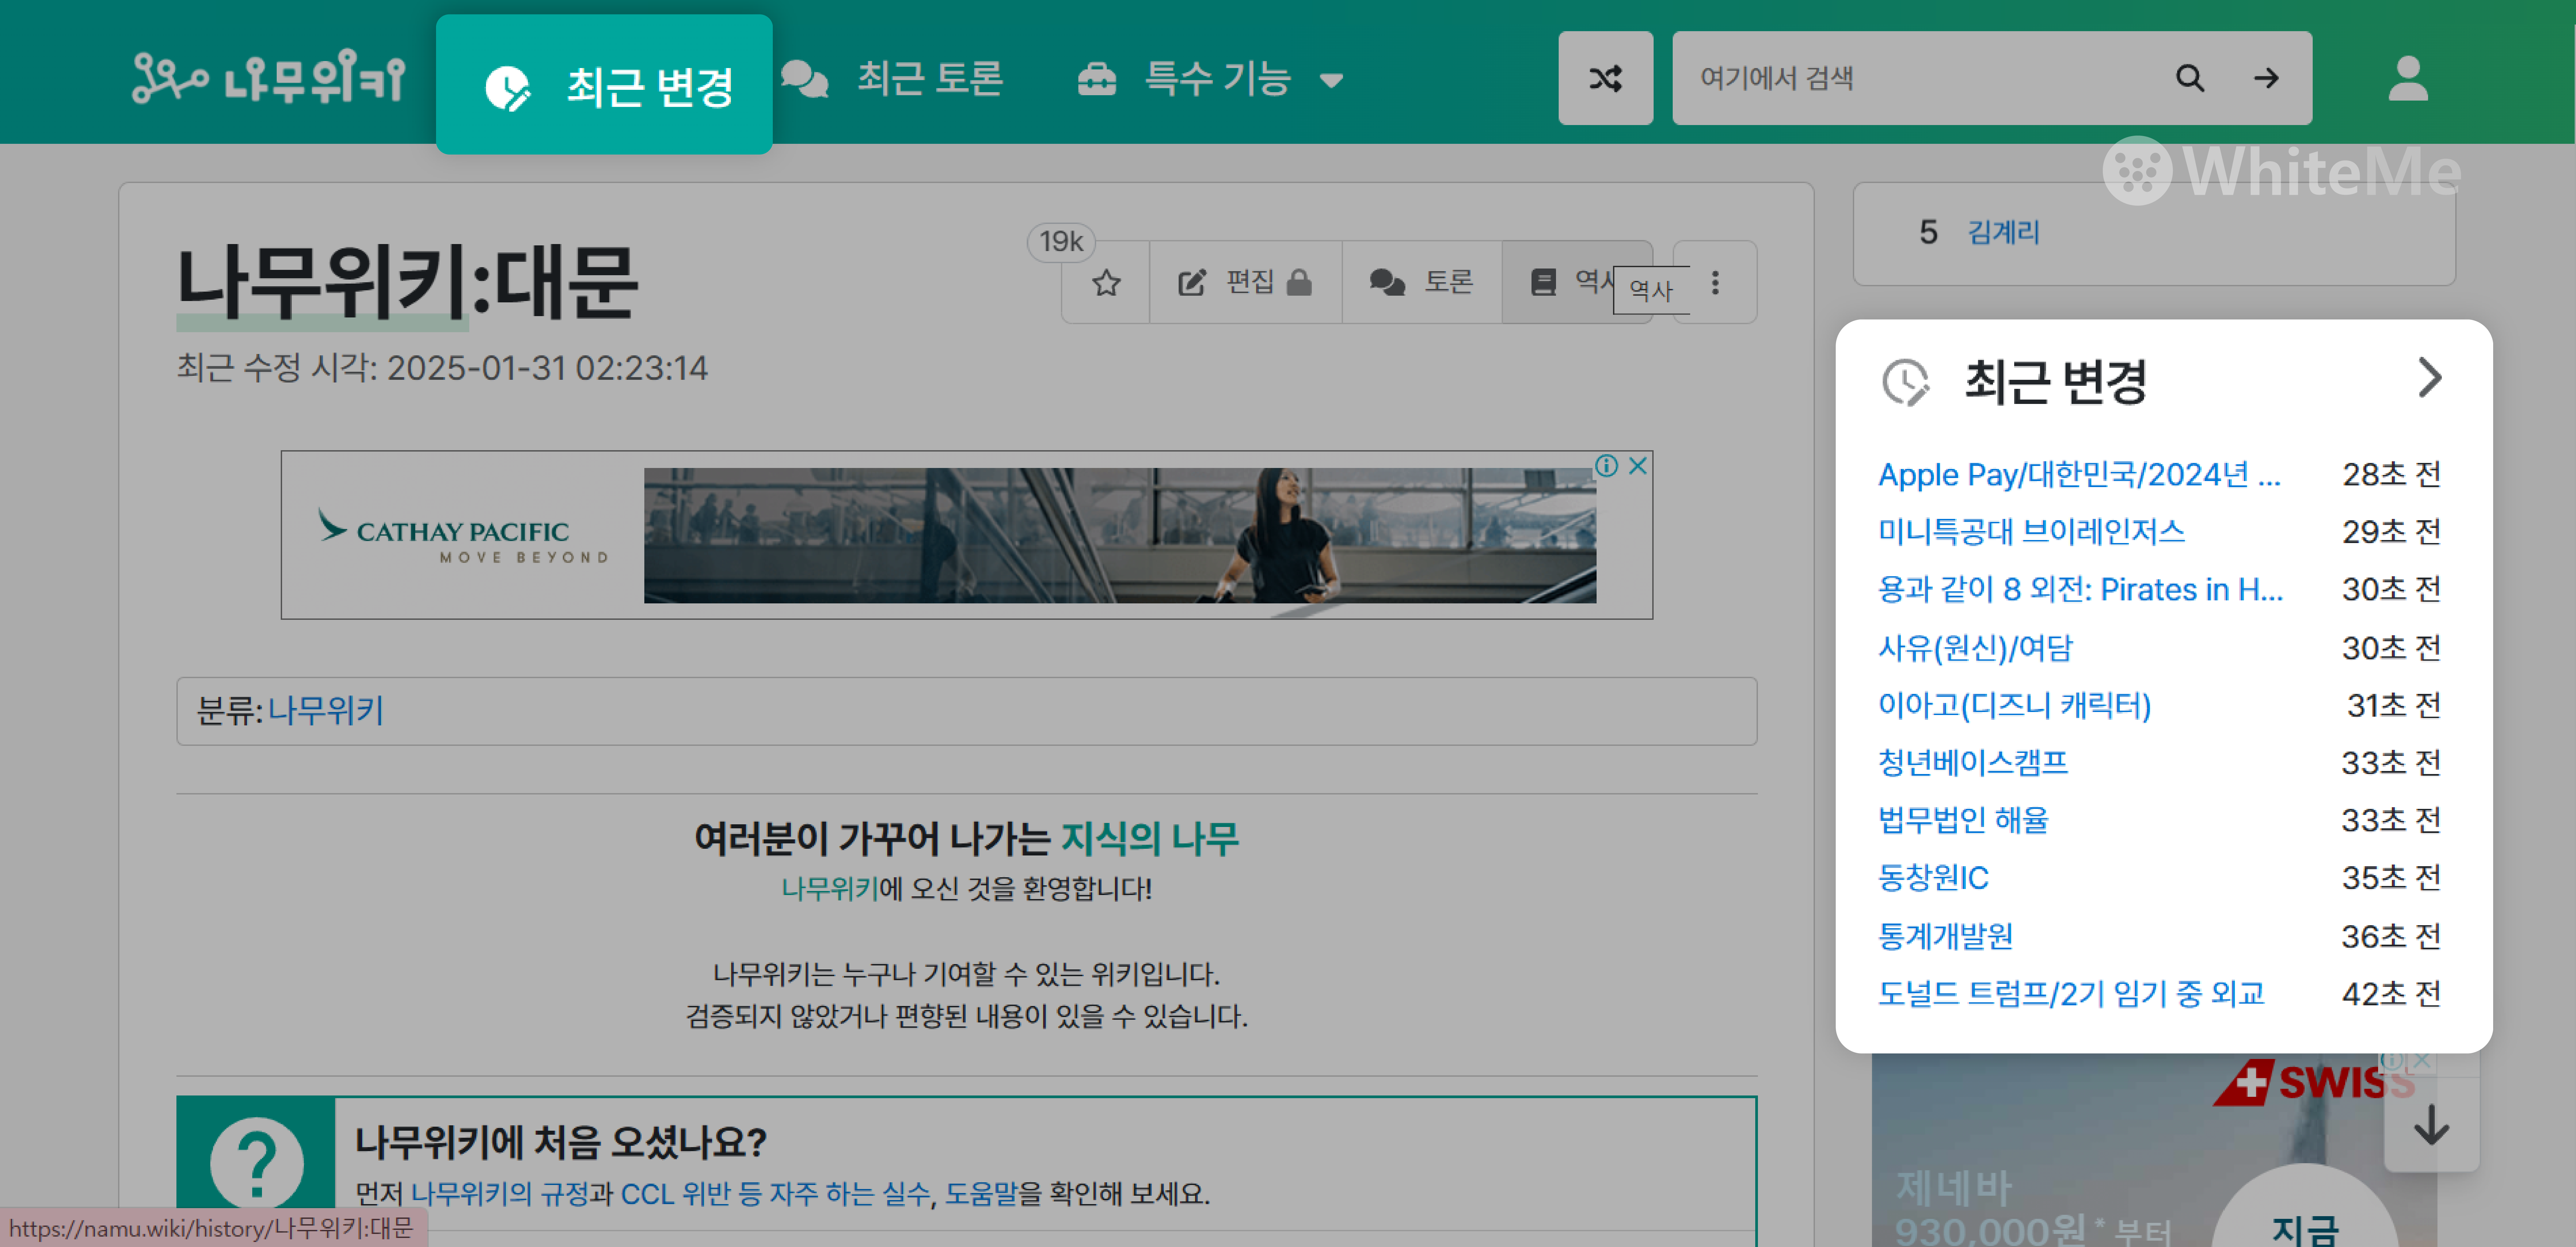Click the 분류 나무위키 category link
Image resolution: width=2576 pixels, height=1247 pixels.
point(326,710)
